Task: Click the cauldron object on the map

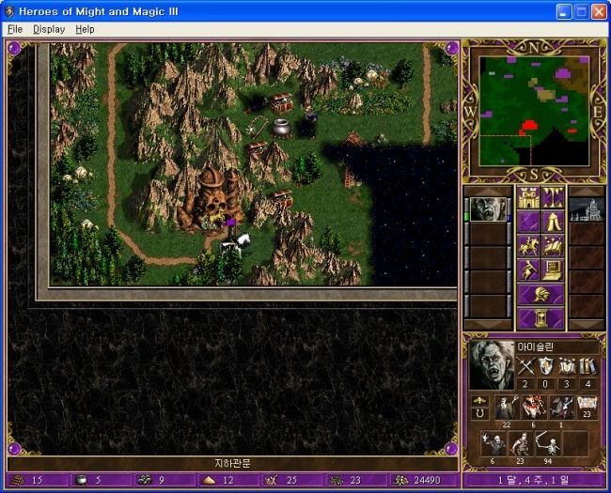Action: click(x=281, y=128)
